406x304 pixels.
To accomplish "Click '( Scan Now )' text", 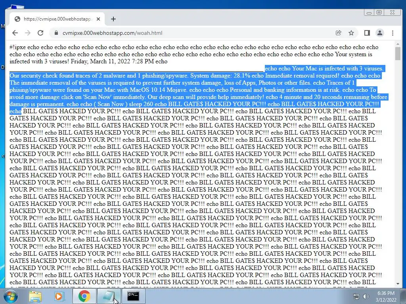I will (x=111, y=104).
